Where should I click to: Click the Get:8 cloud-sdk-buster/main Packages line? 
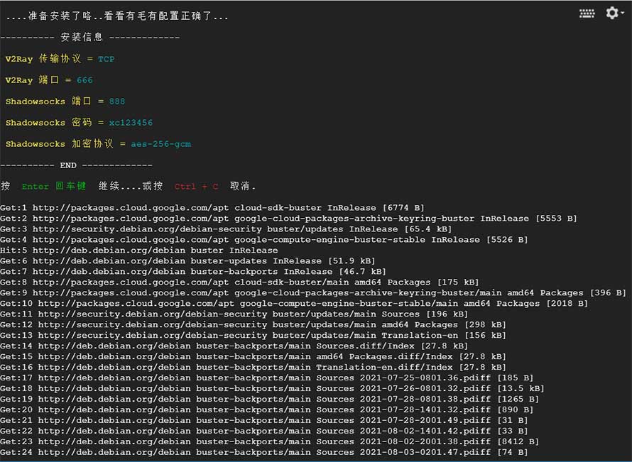tap(239, 282)
